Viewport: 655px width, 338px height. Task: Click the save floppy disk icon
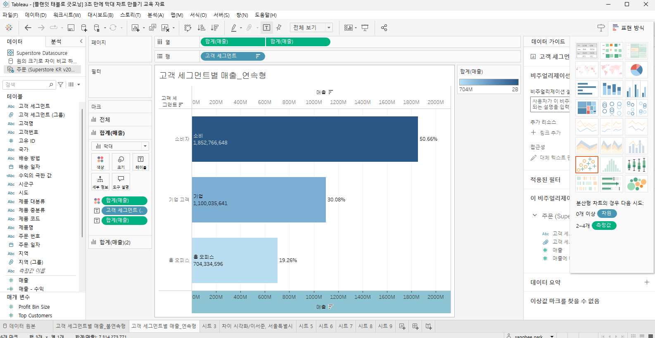click(x=71, y=28)
